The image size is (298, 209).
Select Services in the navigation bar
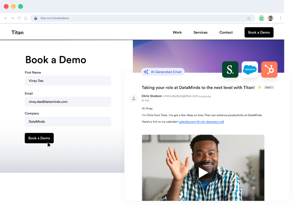click(x=200, y=32)
